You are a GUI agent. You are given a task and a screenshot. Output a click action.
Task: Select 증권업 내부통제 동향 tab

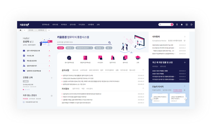175,41
